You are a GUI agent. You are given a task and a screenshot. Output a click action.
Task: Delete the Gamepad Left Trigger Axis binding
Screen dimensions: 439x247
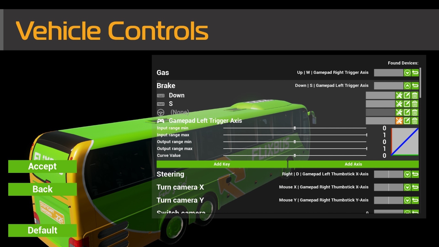(x=415, y=121)
